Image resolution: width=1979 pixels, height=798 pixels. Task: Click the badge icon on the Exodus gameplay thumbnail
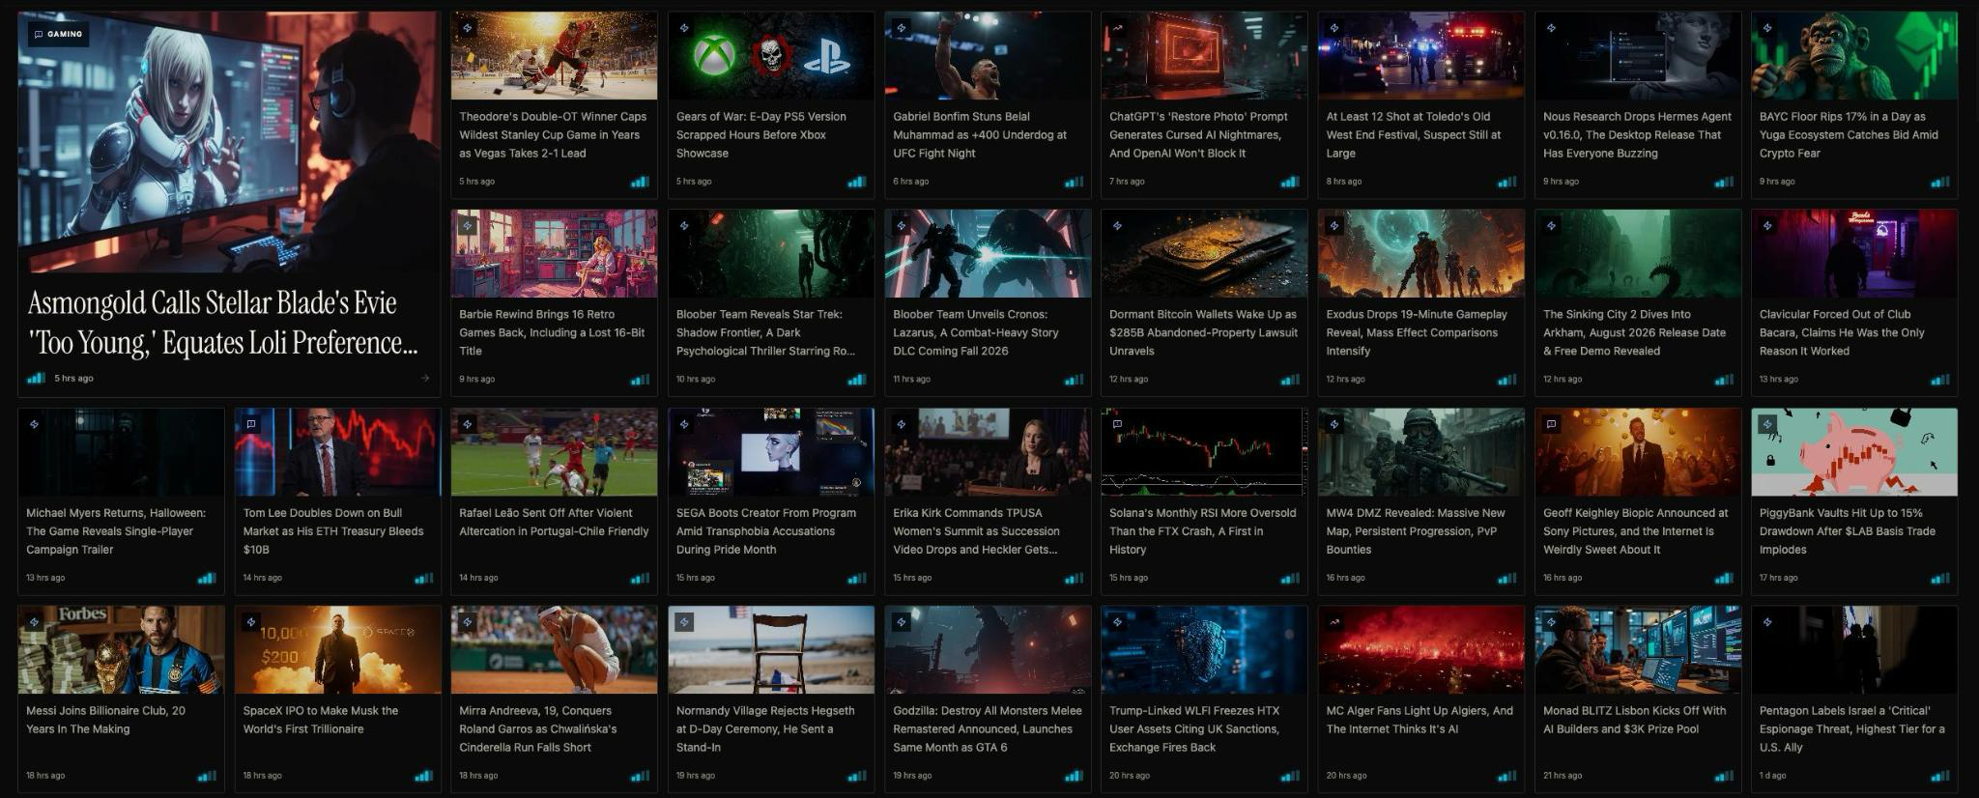tap(1334, 226)
